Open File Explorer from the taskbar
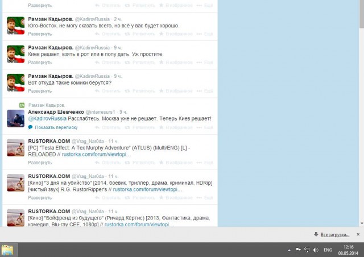364x257 pixels. (x=7, y=250)
